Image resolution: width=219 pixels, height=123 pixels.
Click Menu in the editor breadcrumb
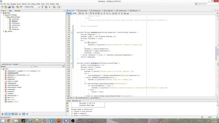point(71,98)
